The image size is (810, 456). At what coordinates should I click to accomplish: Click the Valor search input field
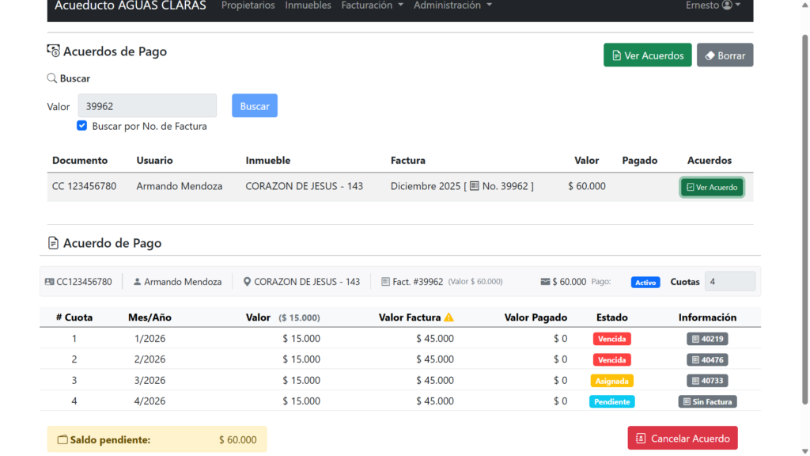click(x=147, y=106)
